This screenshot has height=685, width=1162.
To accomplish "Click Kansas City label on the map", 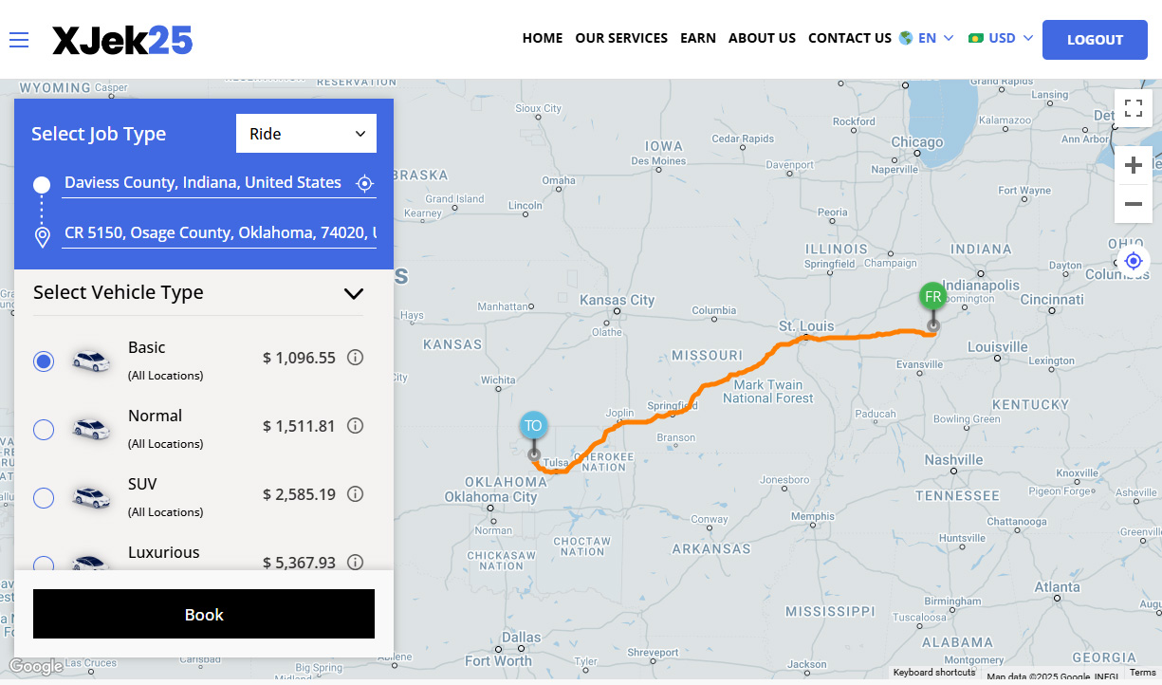I will point(617,300).
